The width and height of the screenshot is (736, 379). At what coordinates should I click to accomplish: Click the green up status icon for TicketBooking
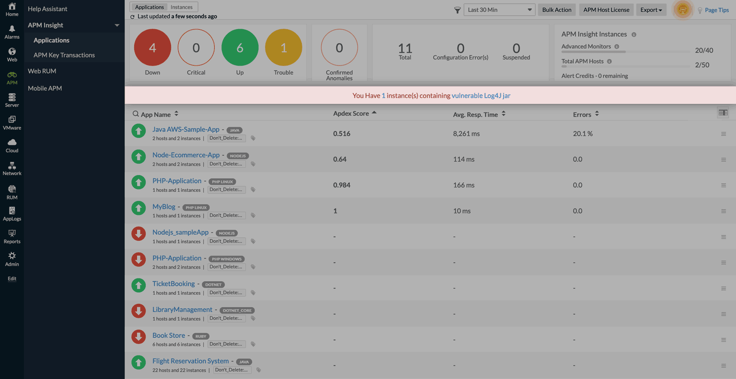click(x=138, y=285)
